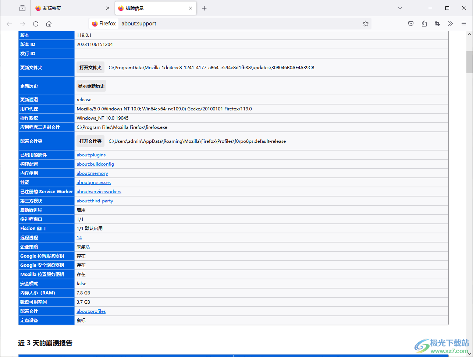Click the updates folder path text

211,68
